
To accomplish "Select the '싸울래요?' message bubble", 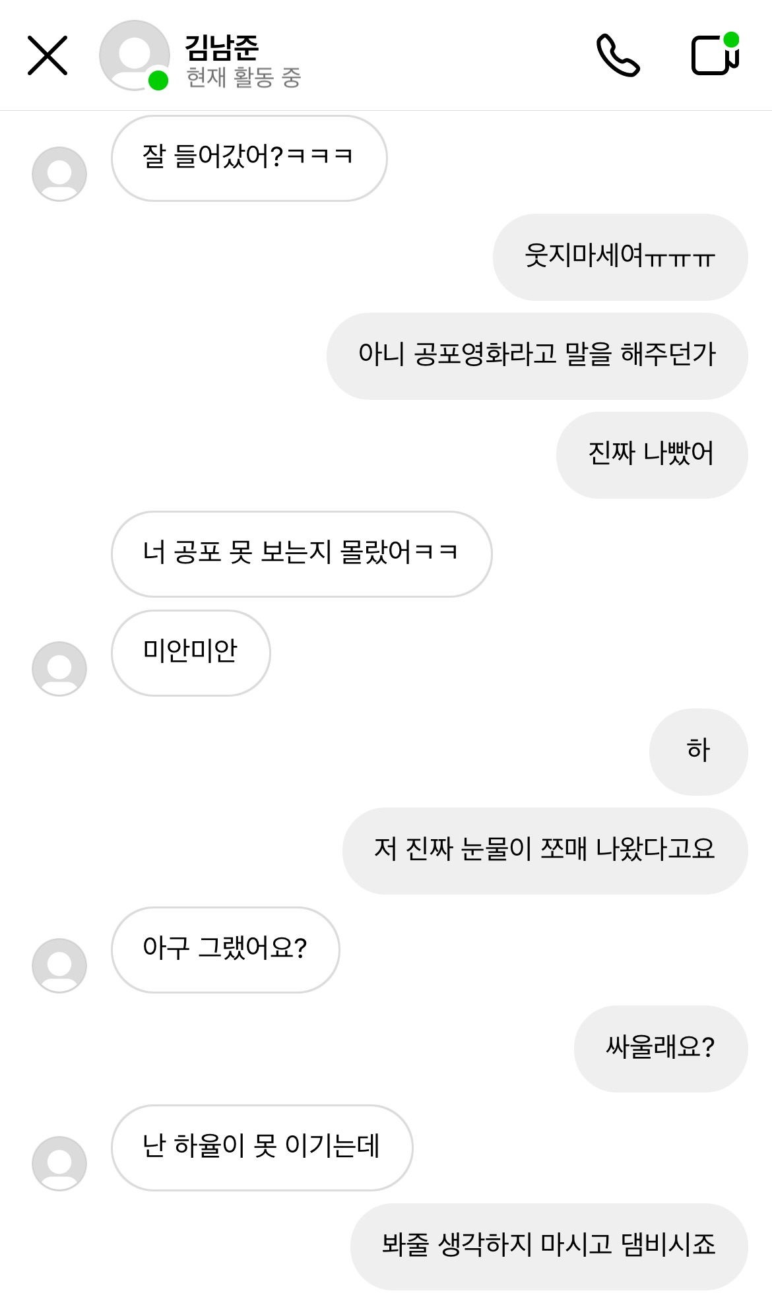I will (660, 1049).
